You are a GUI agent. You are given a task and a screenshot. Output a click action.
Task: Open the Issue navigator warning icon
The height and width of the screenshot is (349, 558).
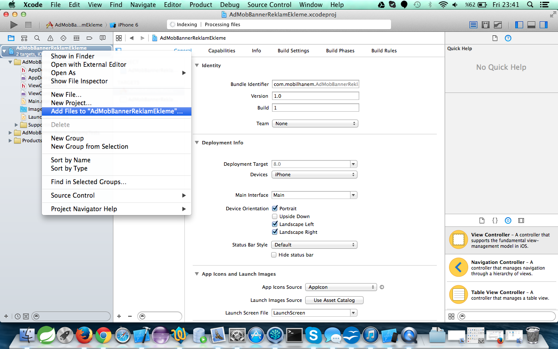coord(50,38)
